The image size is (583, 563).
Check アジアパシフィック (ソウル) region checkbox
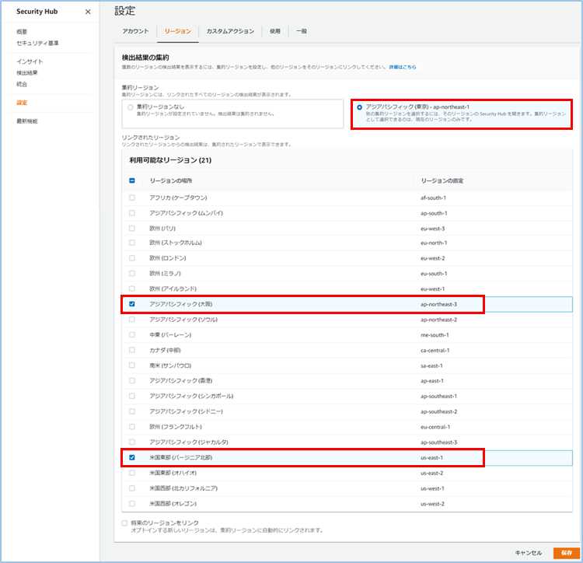(x=132, y=320)
